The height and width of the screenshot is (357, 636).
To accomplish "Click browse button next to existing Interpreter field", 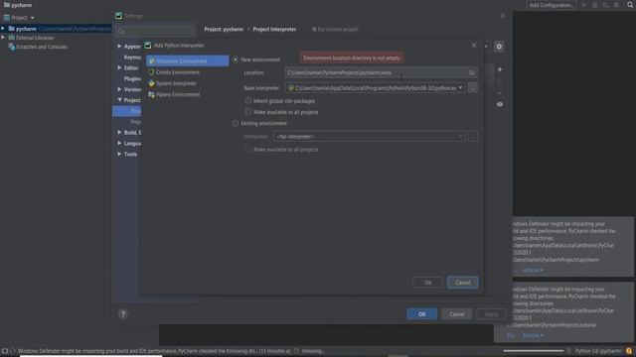I will pos(473,137).
